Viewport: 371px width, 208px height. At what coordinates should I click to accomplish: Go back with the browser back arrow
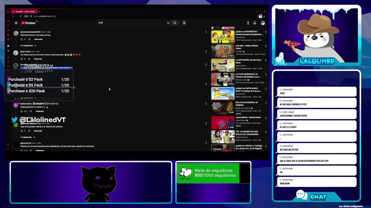click(13, 16)
